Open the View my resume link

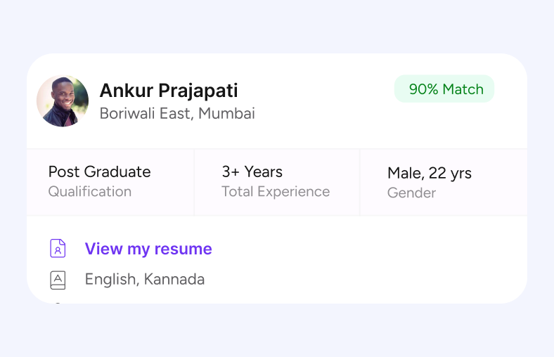(148, 249)
